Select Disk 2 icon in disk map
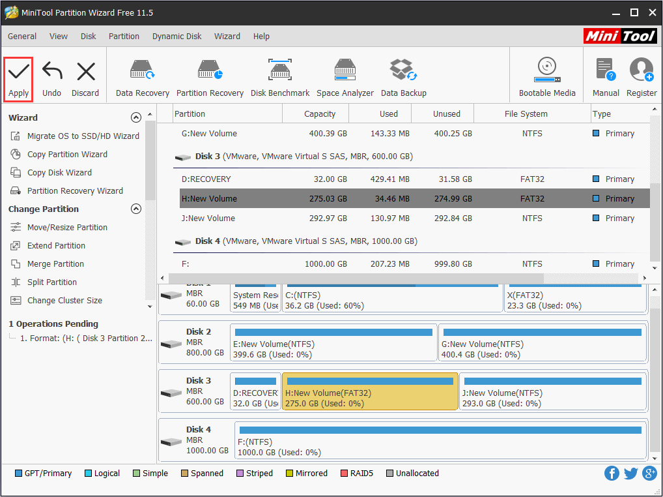This screenshot has width=663, height=497. pyautogui.click(x=171, y=343)
